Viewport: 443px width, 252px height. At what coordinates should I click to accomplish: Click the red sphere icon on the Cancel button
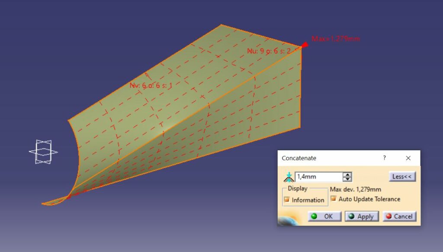(x=388, y=216)
